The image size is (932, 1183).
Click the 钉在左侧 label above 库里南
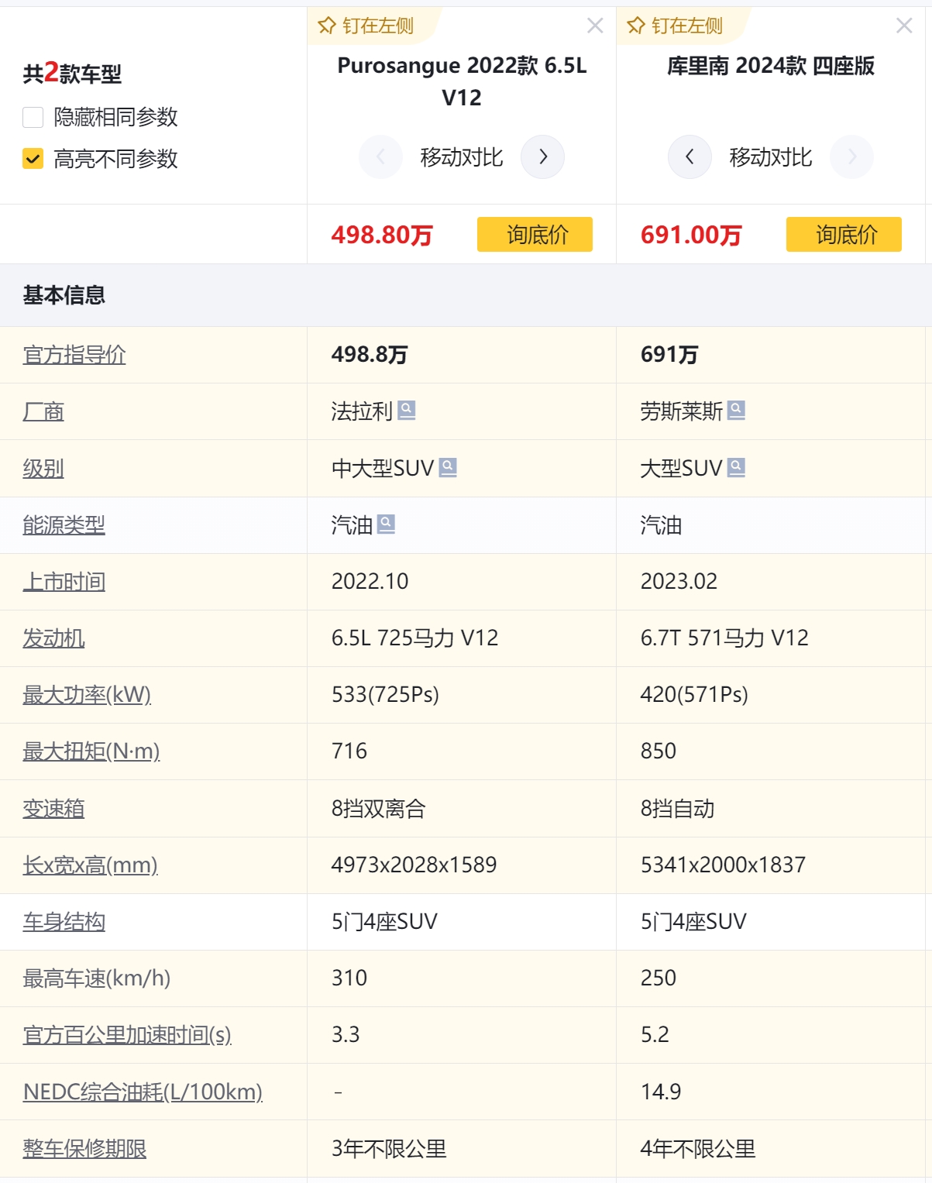(687, 26)
